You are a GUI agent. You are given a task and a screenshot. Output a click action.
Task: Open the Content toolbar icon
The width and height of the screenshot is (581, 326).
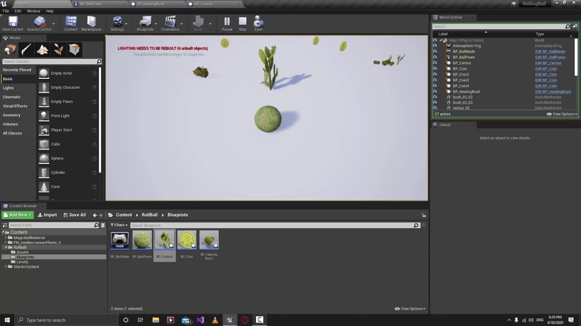click(x=71, y=24)
